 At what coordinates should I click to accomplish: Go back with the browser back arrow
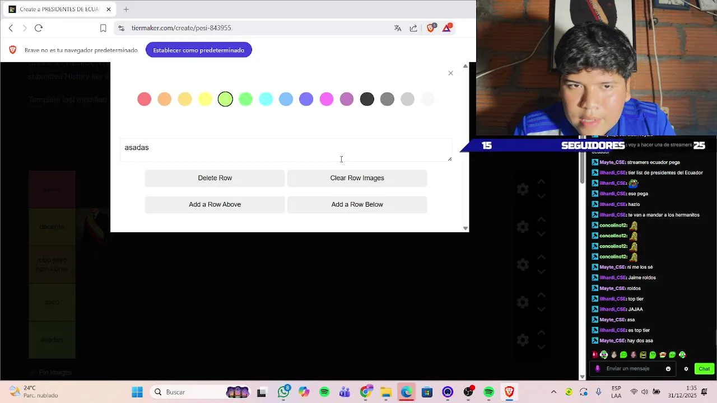11,28
